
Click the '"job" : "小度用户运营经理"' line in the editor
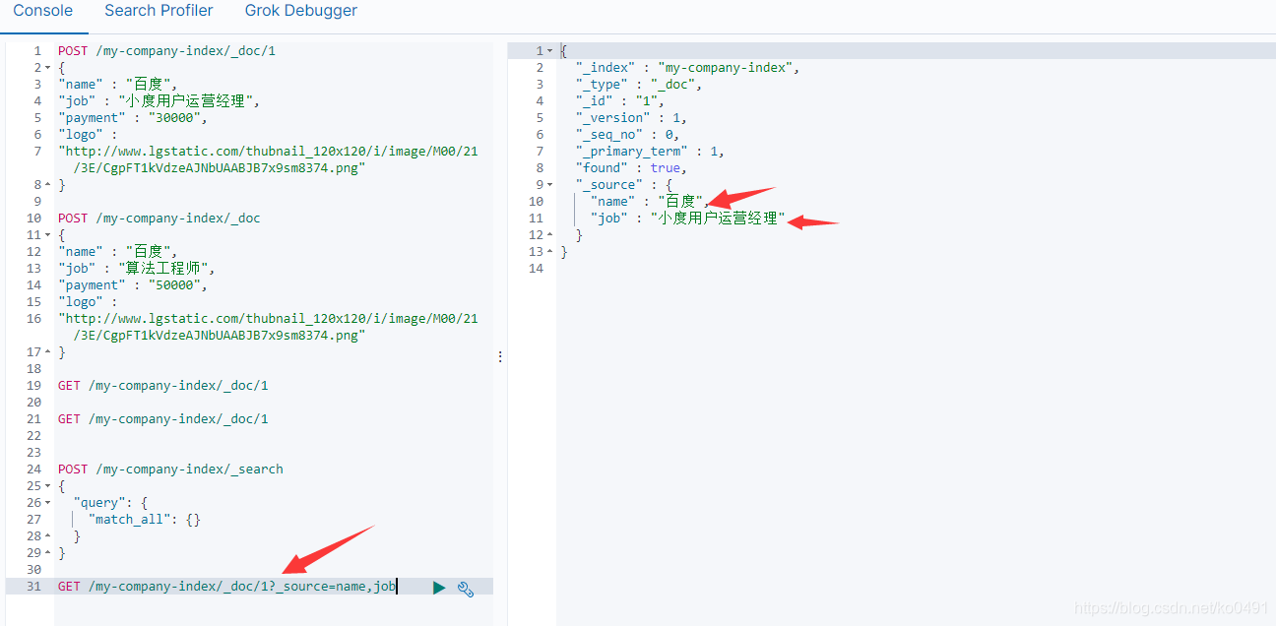[x=159, y=101]
